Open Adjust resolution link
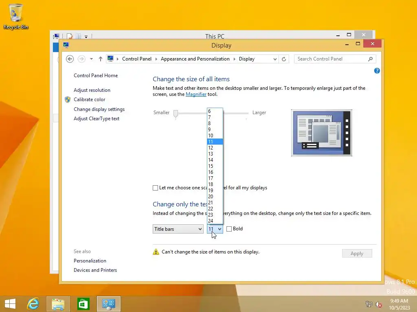417x312 pixels. coord(92,90)
